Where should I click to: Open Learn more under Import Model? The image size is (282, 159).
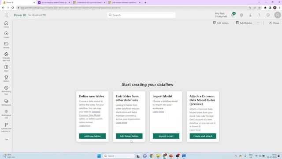coord(158,112)
